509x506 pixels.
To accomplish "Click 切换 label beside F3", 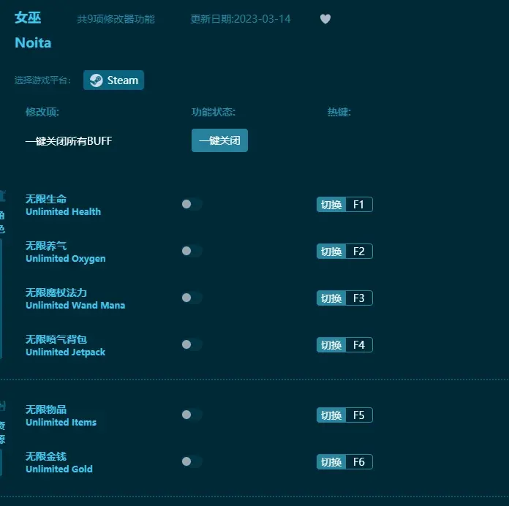I will tap(331, 298).
